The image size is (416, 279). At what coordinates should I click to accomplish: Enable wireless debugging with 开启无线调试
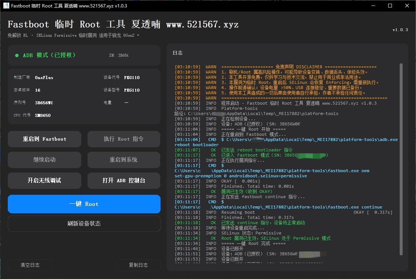coord(44,181)
